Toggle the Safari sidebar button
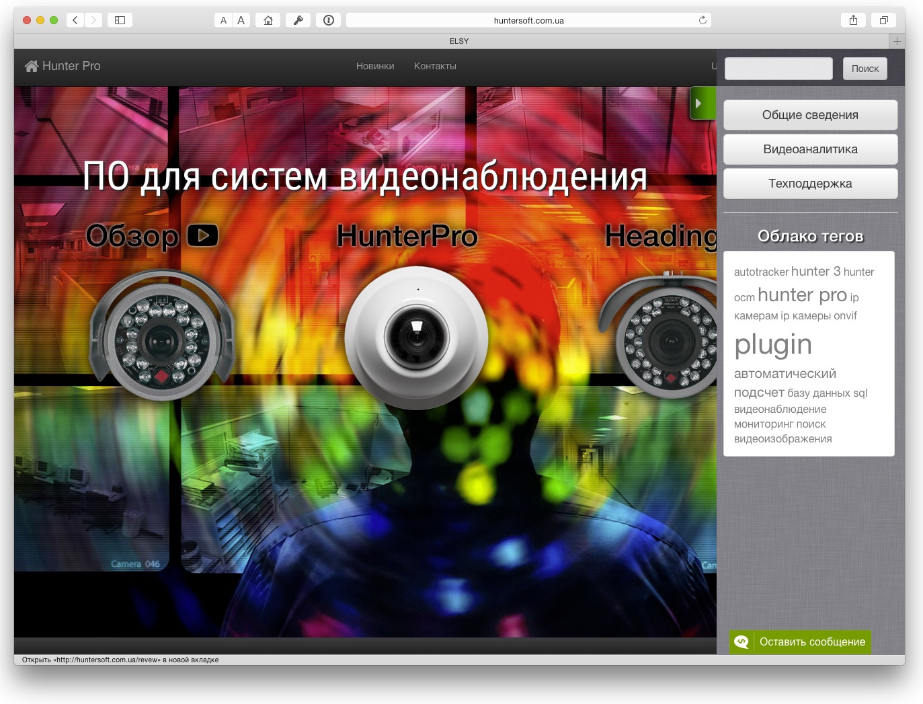This screenshot has width=923, height=704. tap(120, 20)
